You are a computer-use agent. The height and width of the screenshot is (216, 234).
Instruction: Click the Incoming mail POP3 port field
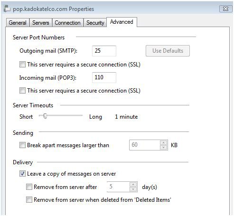point(104,77)
